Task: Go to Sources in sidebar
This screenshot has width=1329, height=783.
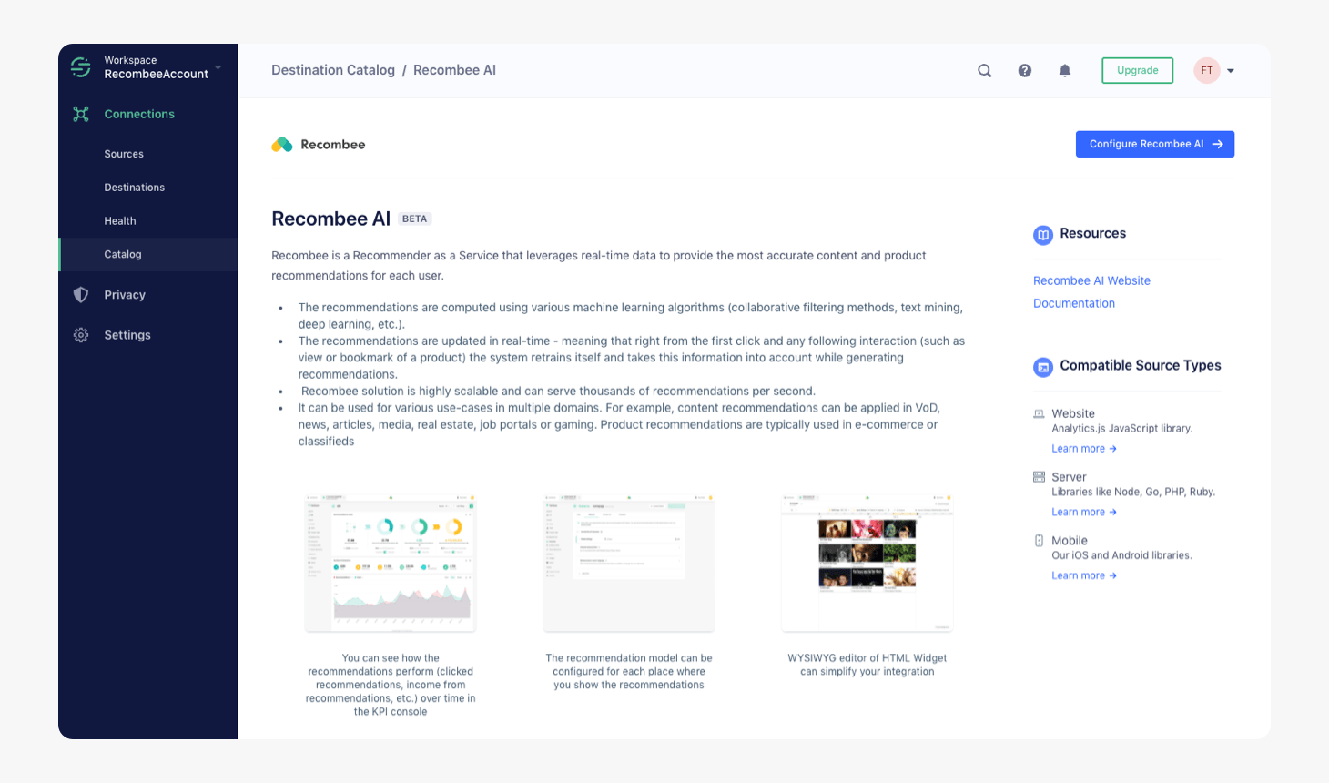Action: (124, 154)
